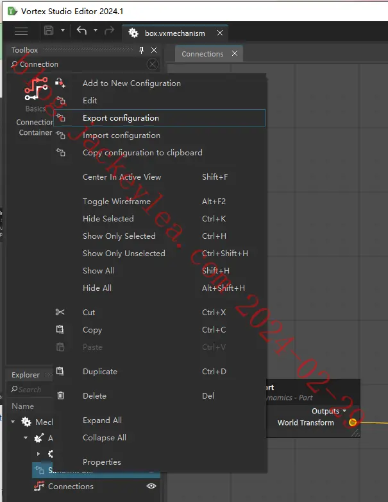Expand the collapsed child node under Assembly

click(38, 454)
